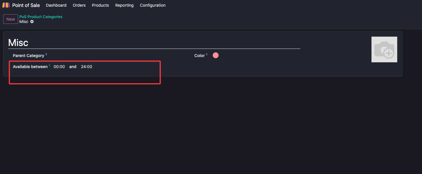Click the Available between label
Screen dimensions: 422x174
30,67
